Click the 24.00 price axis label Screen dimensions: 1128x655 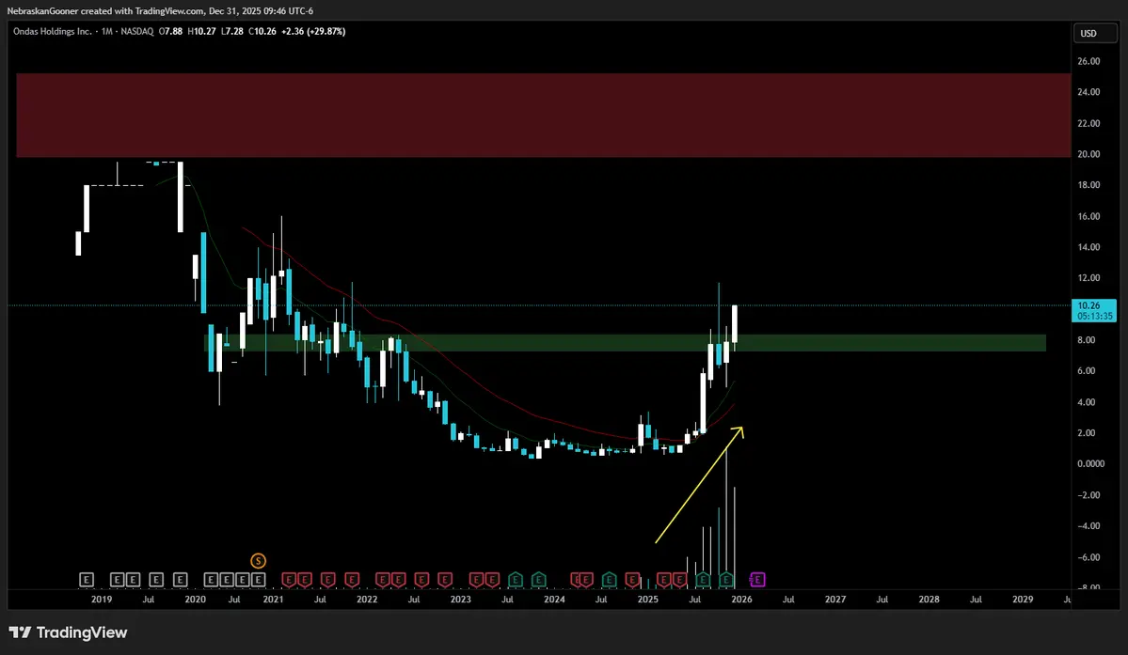1088,92
